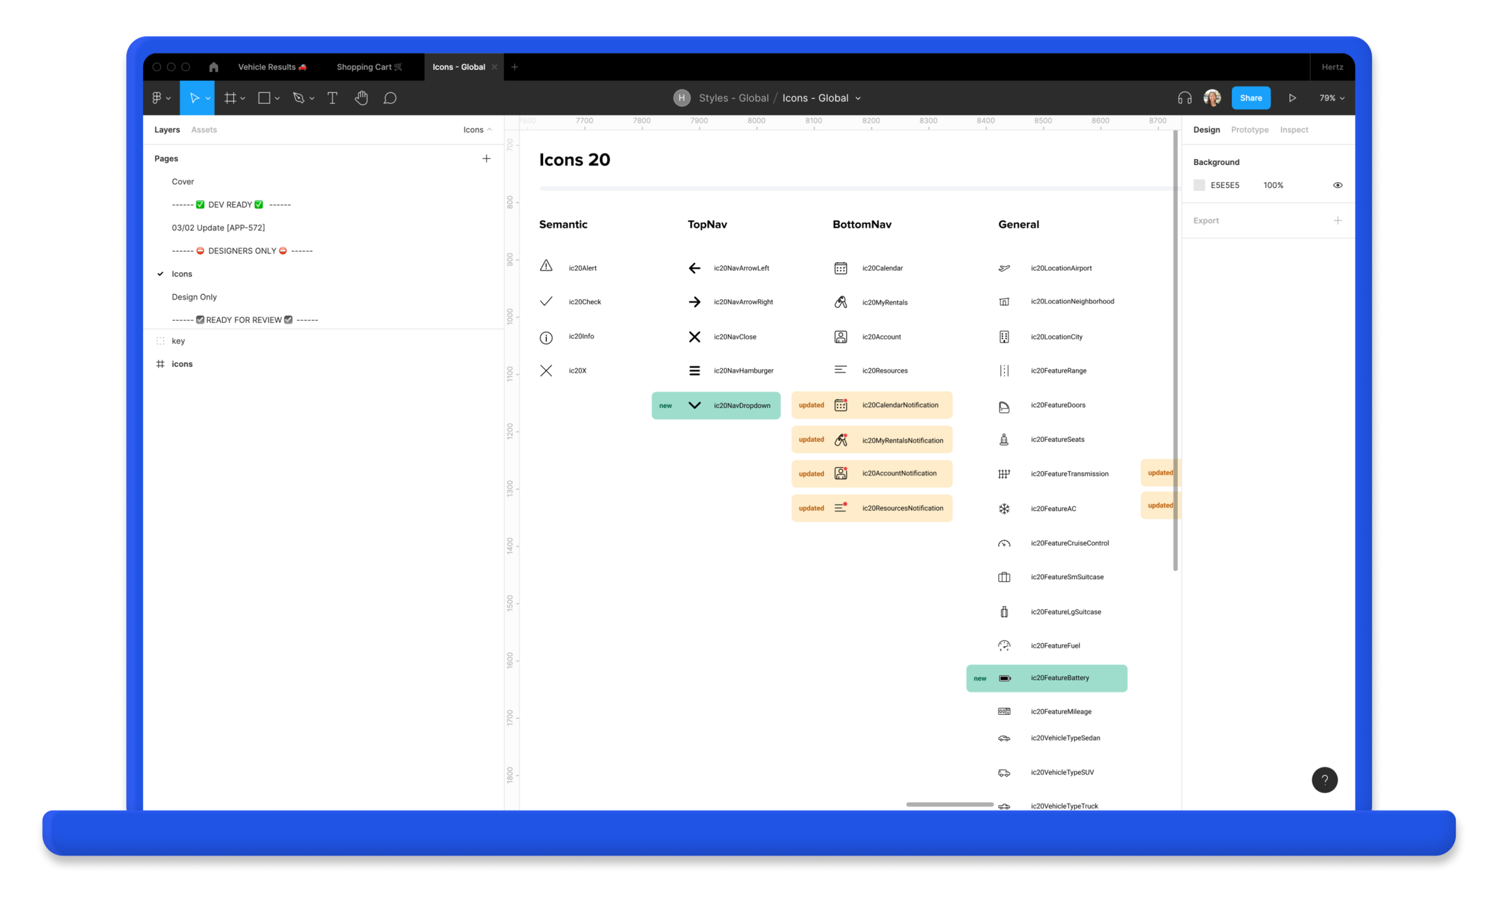Click the blue Share button
1502x908 pixels.
pos(1251,98)
